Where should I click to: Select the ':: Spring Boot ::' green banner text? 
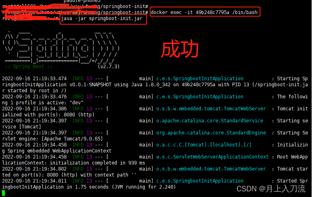pyautogui.click(x=28, y=67)
